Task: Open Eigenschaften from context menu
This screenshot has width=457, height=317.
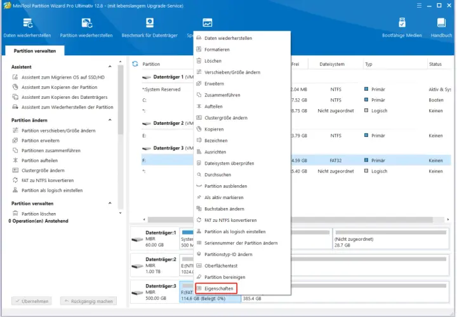Action: [216, 288]
